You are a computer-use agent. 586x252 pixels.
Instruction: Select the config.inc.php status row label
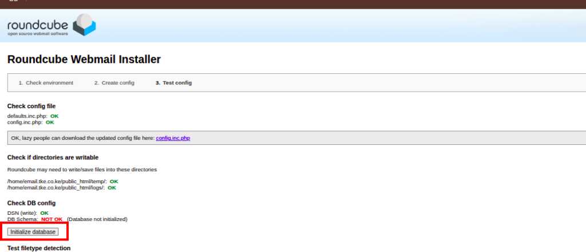[x=25, y=122]
